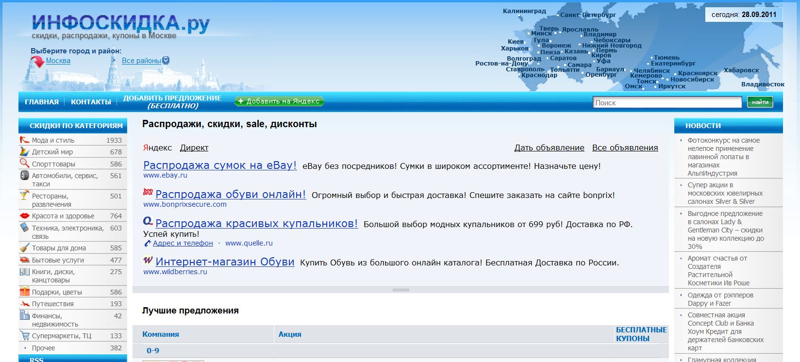Click the Добавить на Яндекс button

pyautogui.click(x=279, y=101)
